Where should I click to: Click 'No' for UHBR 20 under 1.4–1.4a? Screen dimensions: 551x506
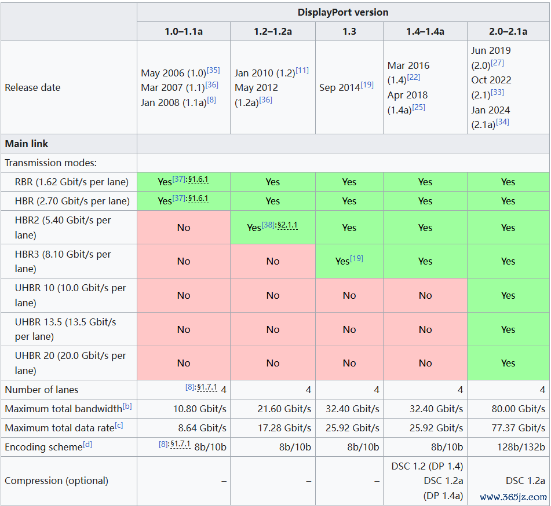click(425, 363)
